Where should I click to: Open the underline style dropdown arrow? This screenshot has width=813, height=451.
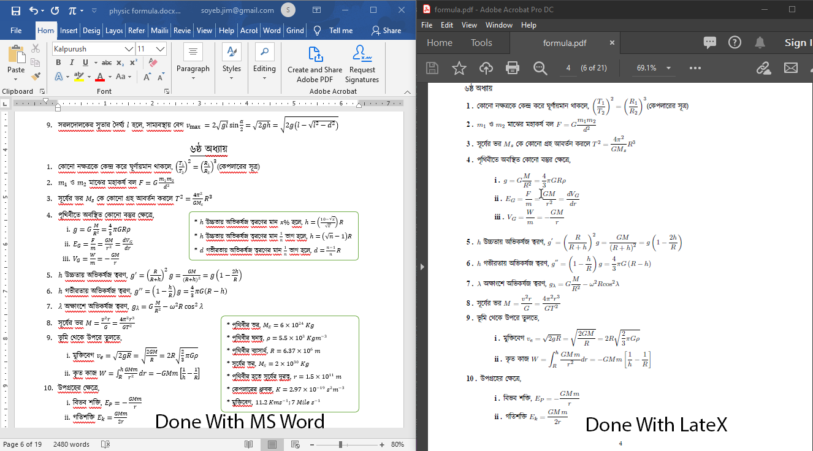(x=95, y=63)
